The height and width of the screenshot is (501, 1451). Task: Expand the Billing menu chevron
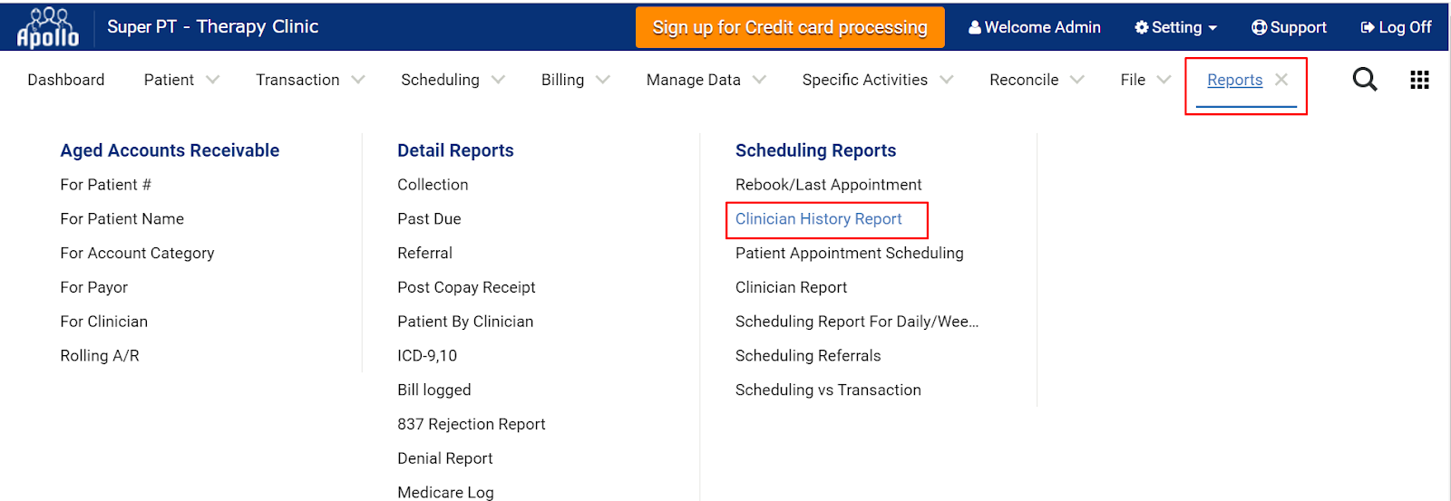click(602, 80)
